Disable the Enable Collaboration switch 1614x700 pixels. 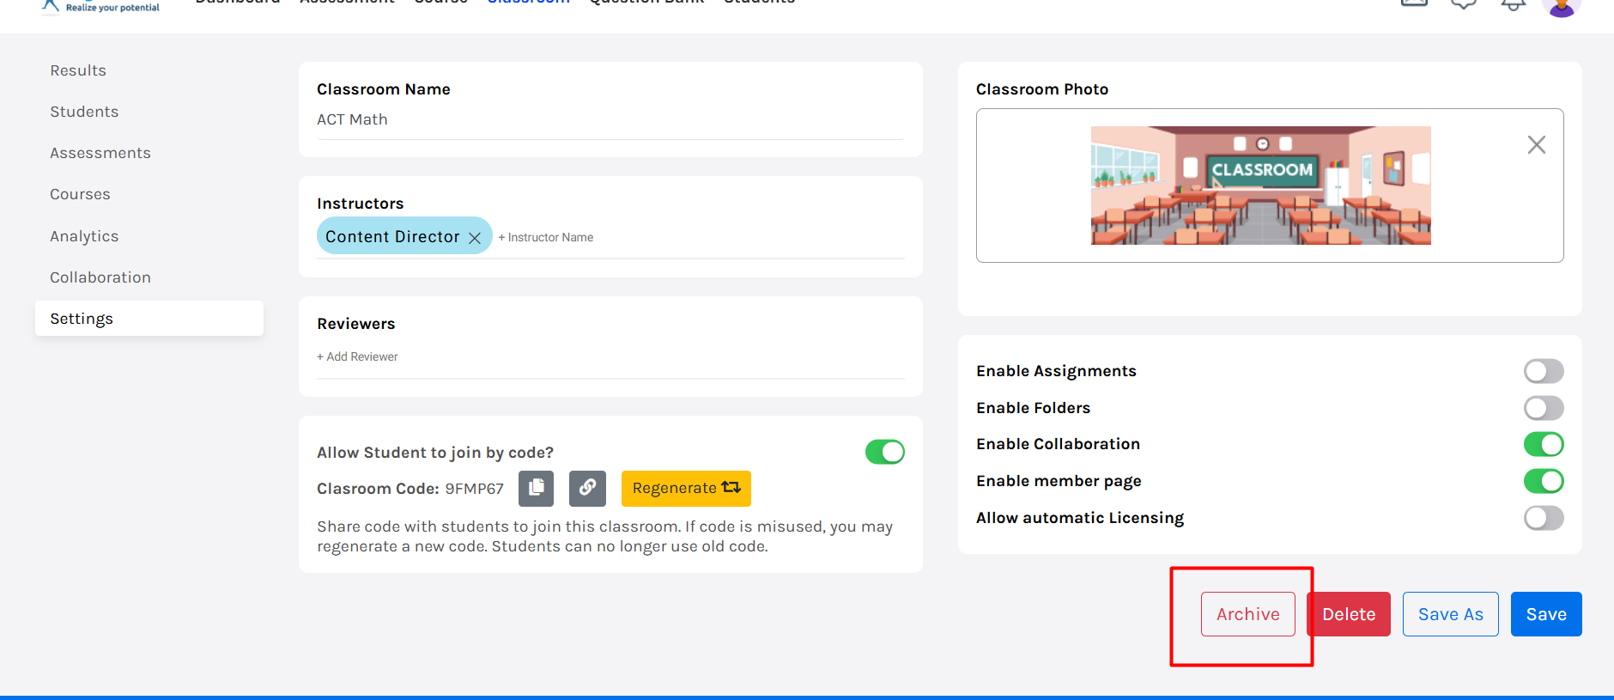(x=1543, y=444)
